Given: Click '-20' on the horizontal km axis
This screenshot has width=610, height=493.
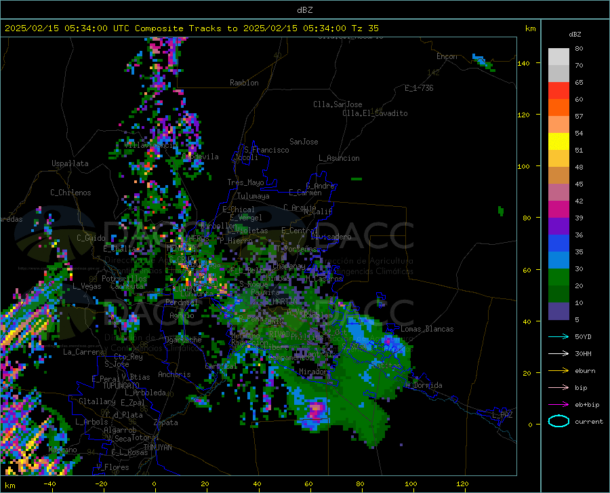Looking at the screenshot, I should tap(101, 484).
